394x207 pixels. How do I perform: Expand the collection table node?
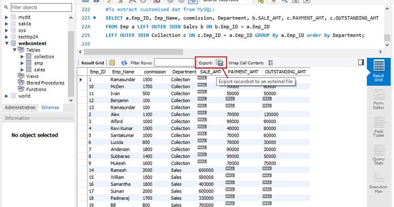click(22, 56)
